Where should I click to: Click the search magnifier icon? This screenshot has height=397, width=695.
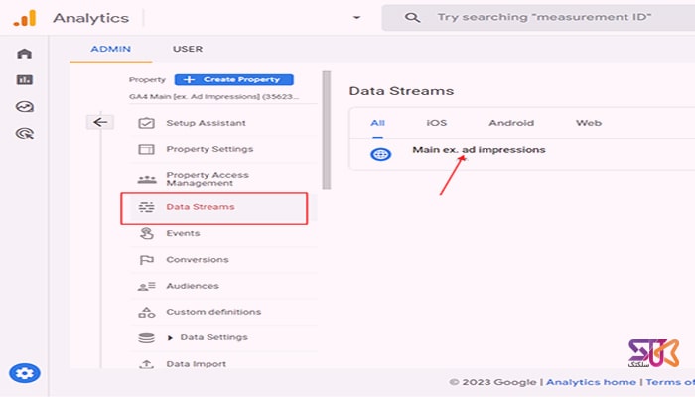(x=412, y=17)
